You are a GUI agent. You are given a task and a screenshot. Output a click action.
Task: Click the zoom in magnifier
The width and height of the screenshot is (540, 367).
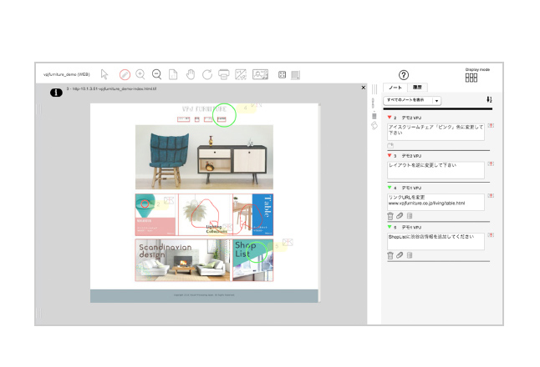coord(140,74)
